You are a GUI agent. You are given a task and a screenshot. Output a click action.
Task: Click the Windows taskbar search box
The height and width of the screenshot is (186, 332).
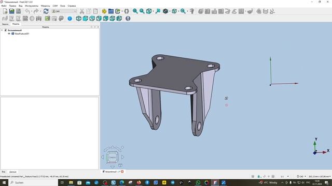33,182
